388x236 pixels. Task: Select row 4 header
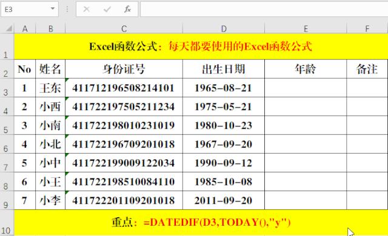coord(7,107)
